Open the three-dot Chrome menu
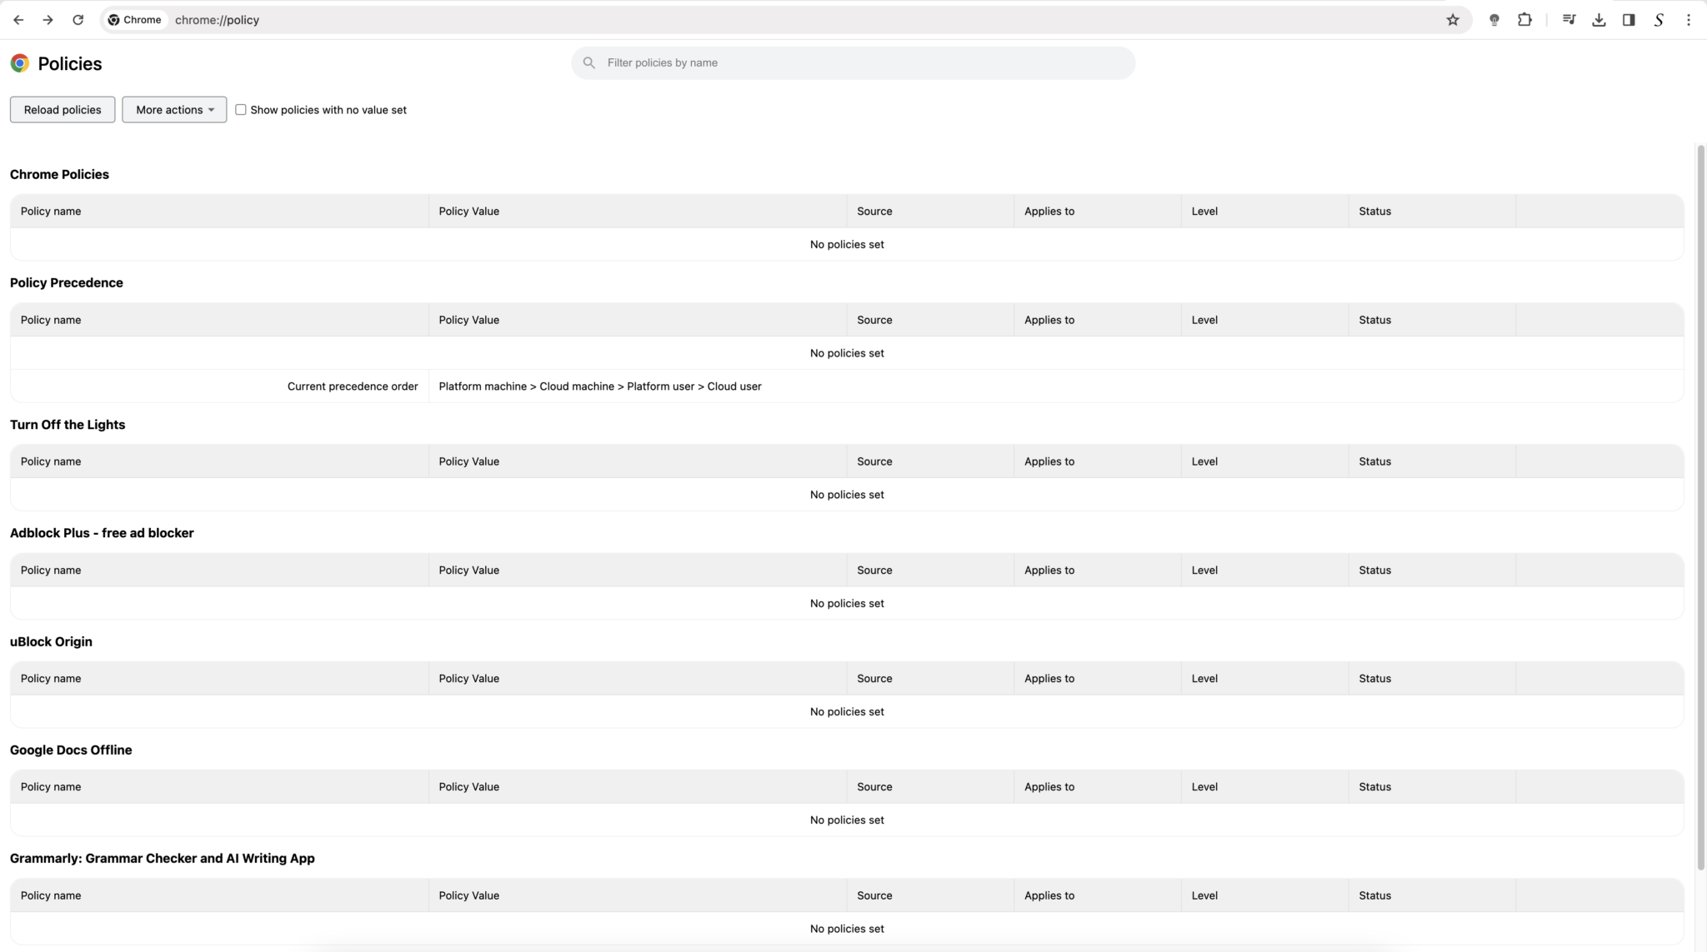 (x=1689, y=19)
